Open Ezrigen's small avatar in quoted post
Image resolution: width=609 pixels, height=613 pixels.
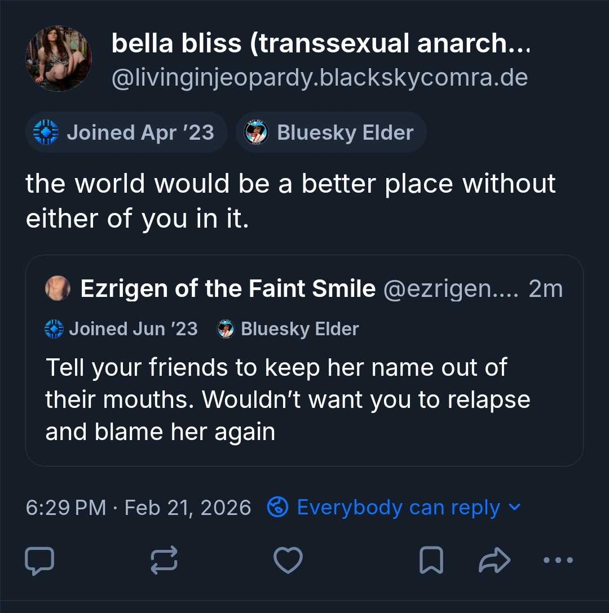tap(58, 289)
